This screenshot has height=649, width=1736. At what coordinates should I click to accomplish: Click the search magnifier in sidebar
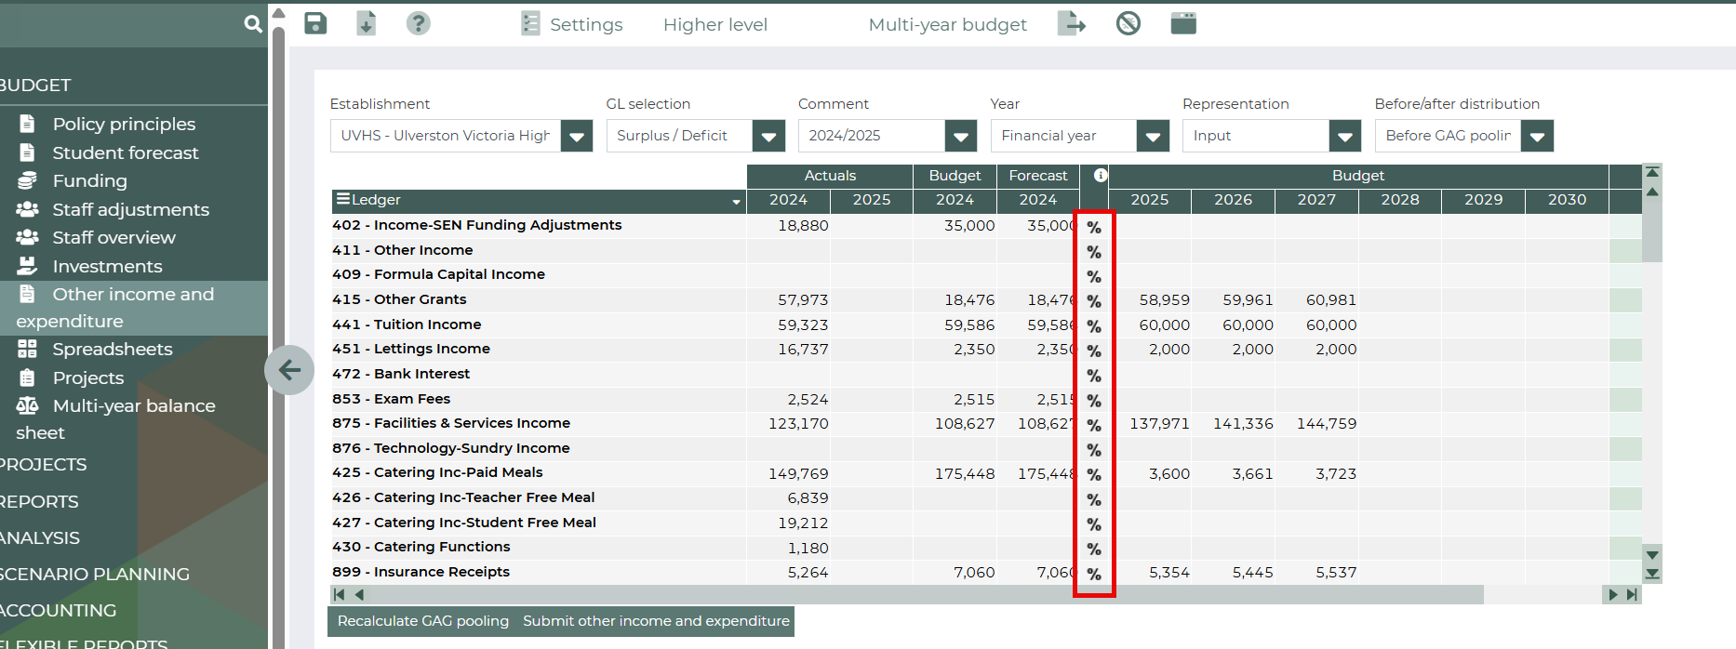253,24
